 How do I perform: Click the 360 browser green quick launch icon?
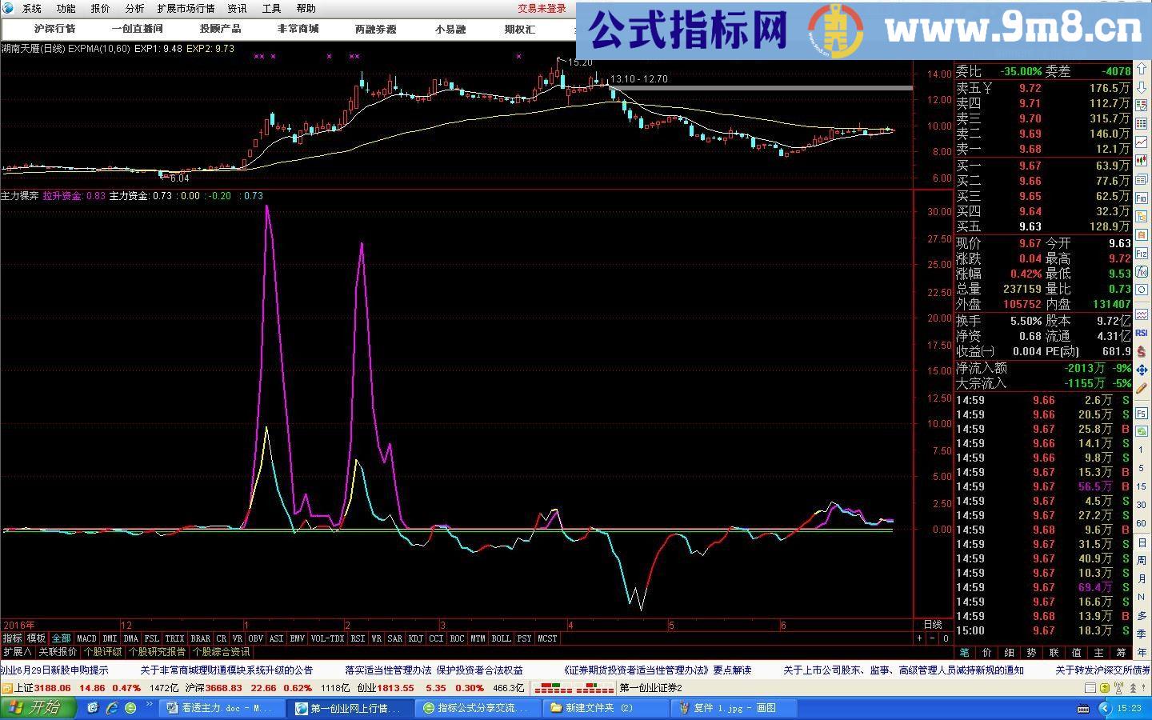click(130, 708)
